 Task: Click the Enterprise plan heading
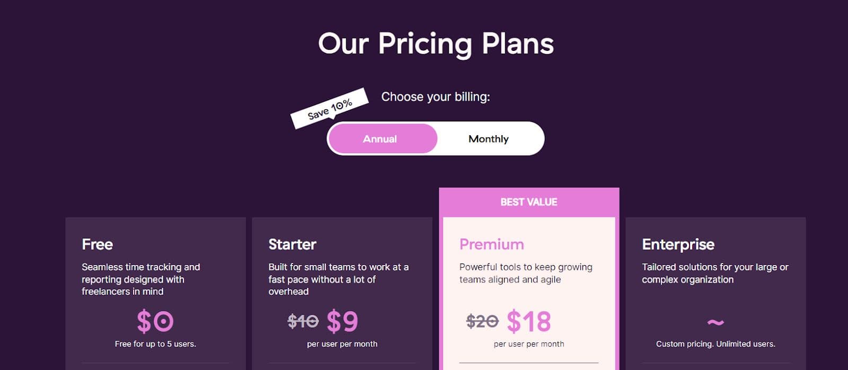[678, 244]
